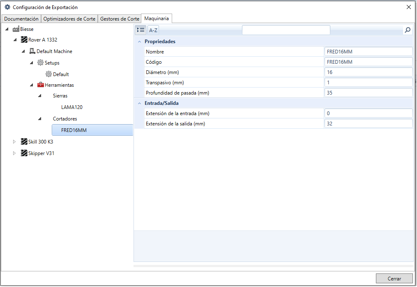Screen dimensions: 417x287
Task: Click the Skill 300 K3 machine icon
Action: click(x=24, y=141)
